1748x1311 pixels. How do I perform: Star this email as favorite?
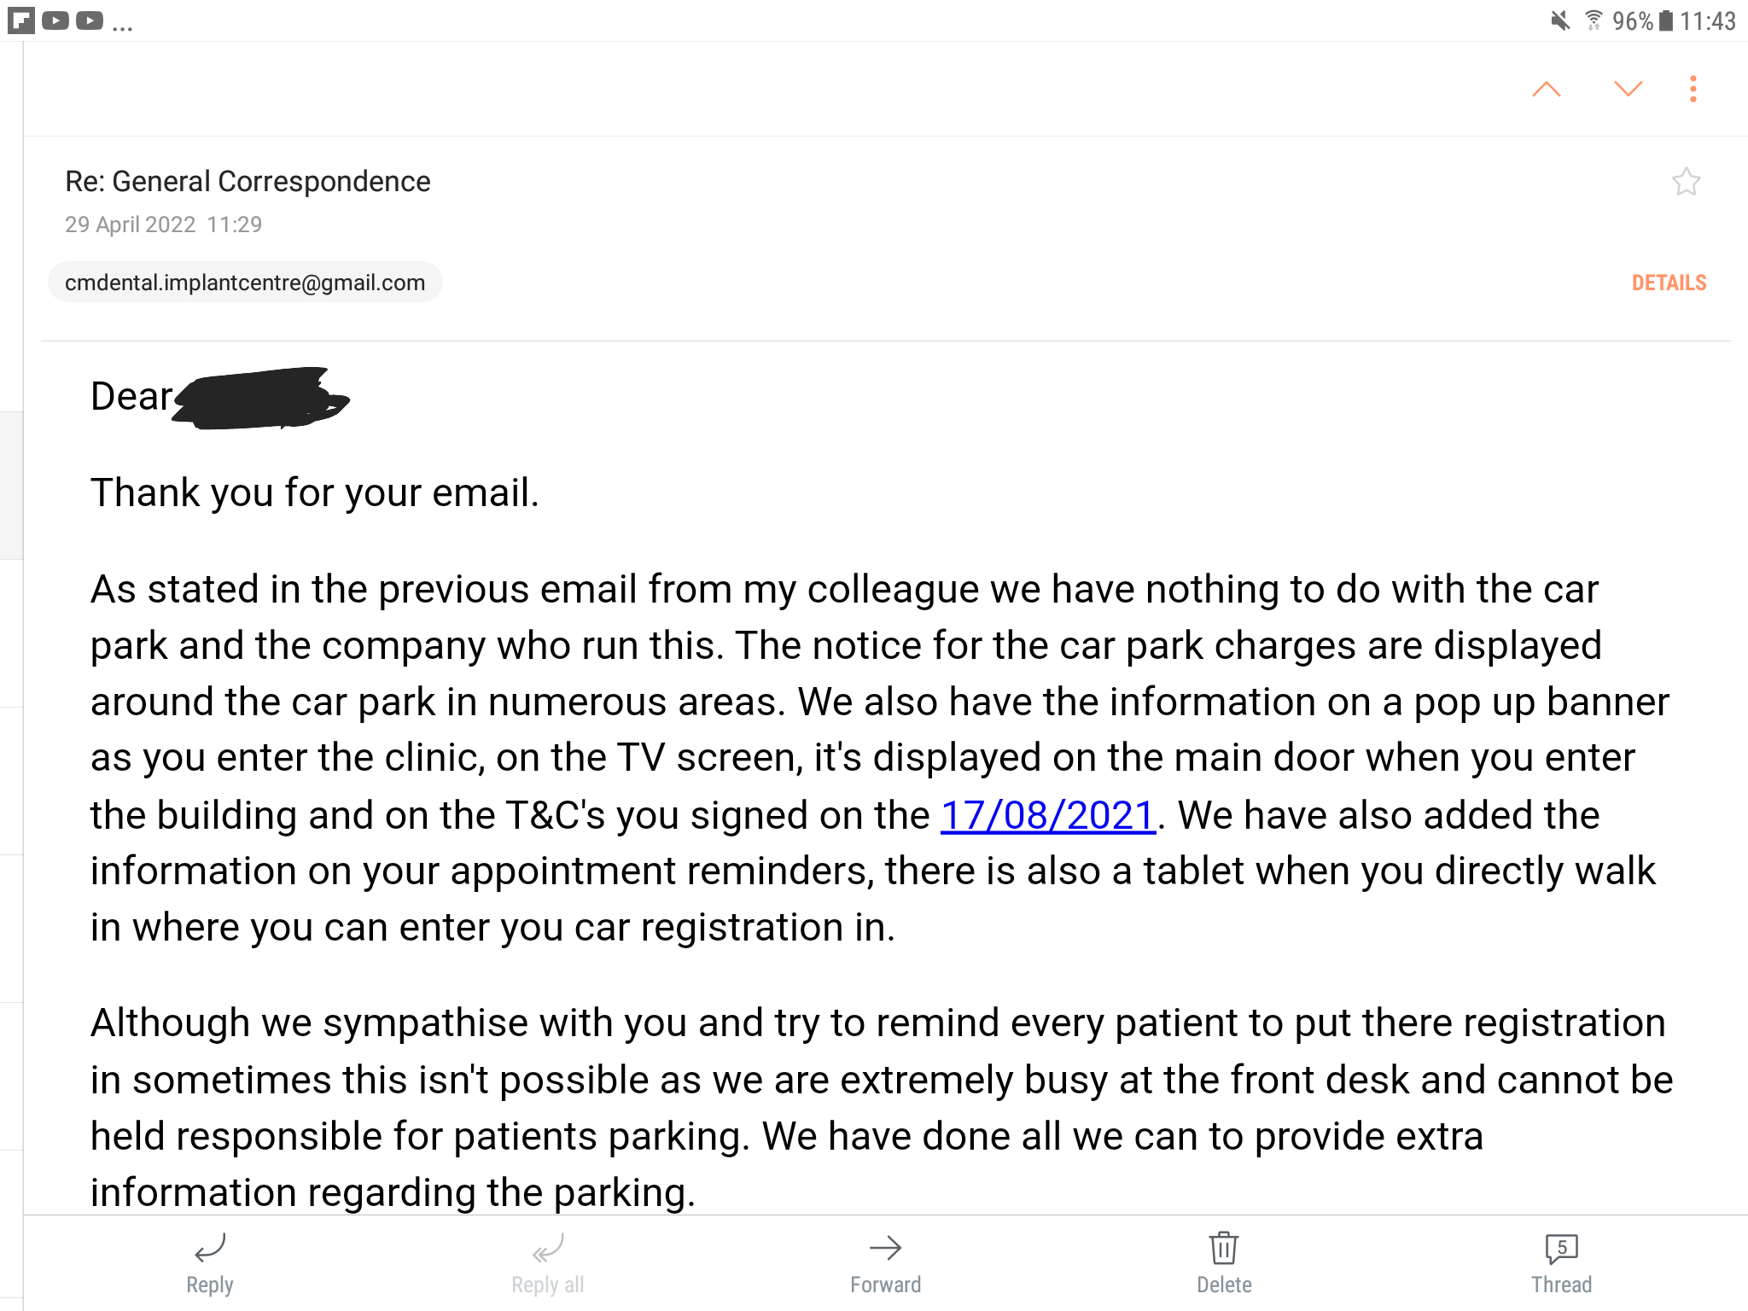1686,182
